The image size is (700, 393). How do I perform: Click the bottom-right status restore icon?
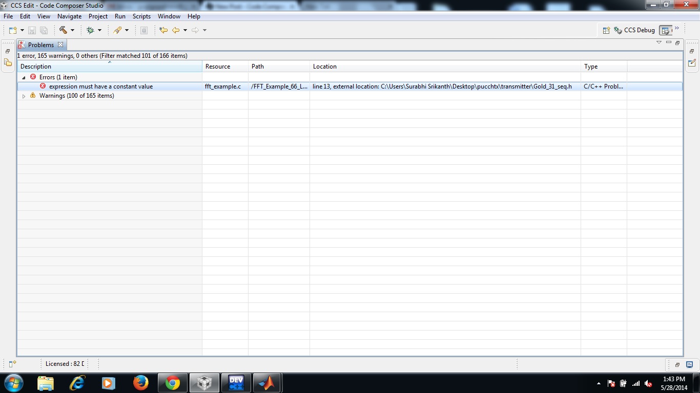[677, 365]
